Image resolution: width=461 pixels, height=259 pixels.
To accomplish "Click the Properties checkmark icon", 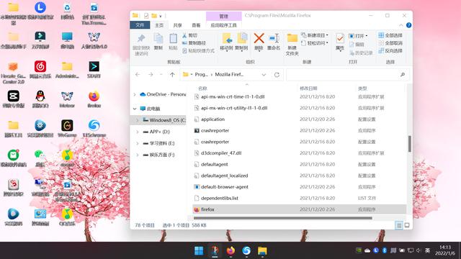I will click(340, 38).
